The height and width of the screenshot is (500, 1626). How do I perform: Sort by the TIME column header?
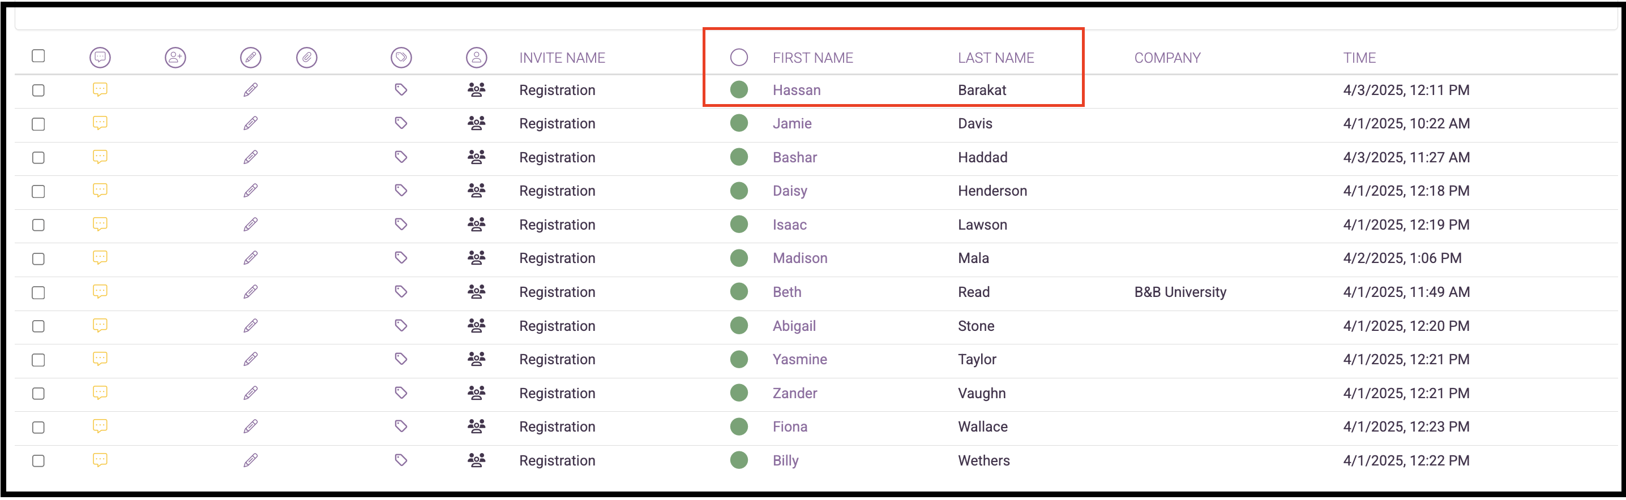pos(1359,58)
